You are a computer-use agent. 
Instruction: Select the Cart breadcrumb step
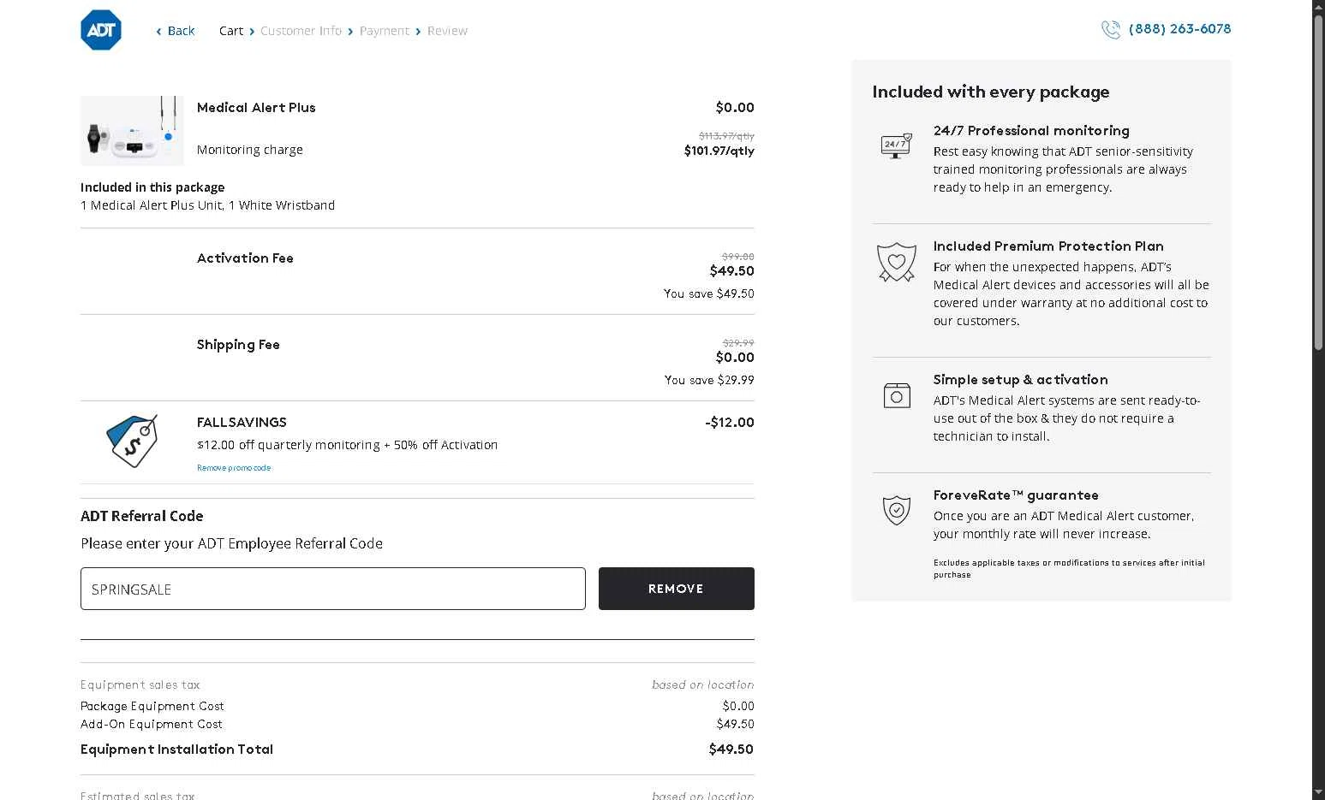pyautogui.click(x=230, y=31)
